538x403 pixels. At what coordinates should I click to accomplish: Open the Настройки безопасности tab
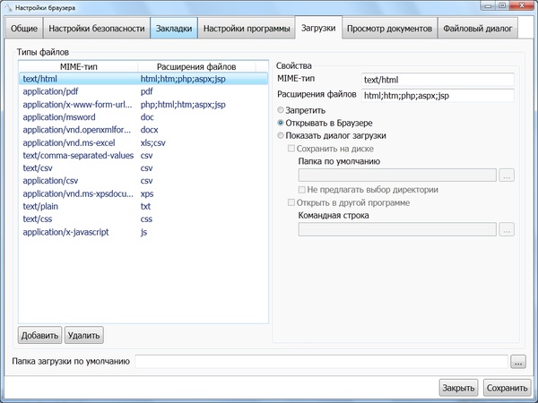[96, 30]
